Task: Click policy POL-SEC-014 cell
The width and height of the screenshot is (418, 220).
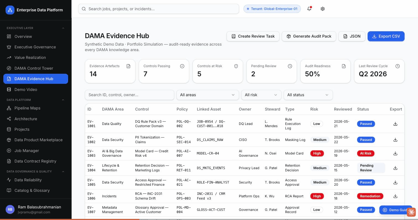Action: coord(184,140)
